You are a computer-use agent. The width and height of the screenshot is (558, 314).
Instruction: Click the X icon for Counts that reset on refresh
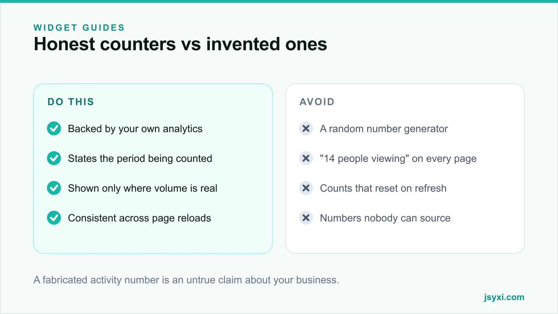(306, 188)
